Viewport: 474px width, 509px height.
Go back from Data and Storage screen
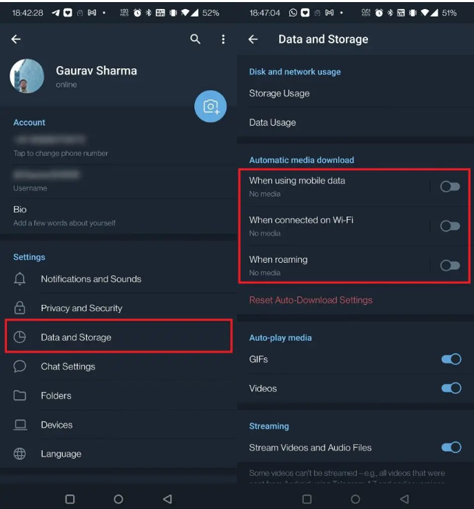(x=253, y=39)
